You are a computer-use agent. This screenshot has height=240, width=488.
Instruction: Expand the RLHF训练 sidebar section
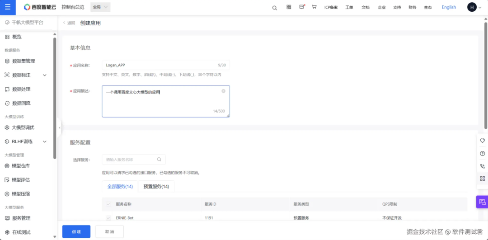click(44, 141)
